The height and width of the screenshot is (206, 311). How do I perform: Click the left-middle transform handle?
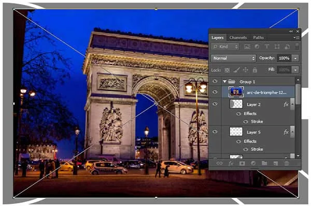[13, 103]
